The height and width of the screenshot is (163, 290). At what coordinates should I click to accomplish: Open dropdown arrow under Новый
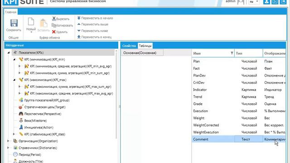[x=31, y=32]
